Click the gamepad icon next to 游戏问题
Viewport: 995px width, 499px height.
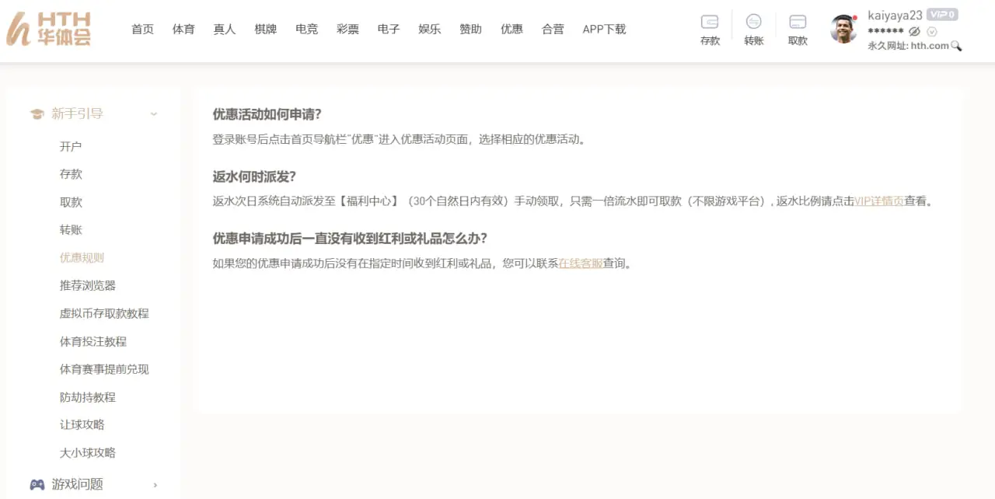(x=37, y=484)
